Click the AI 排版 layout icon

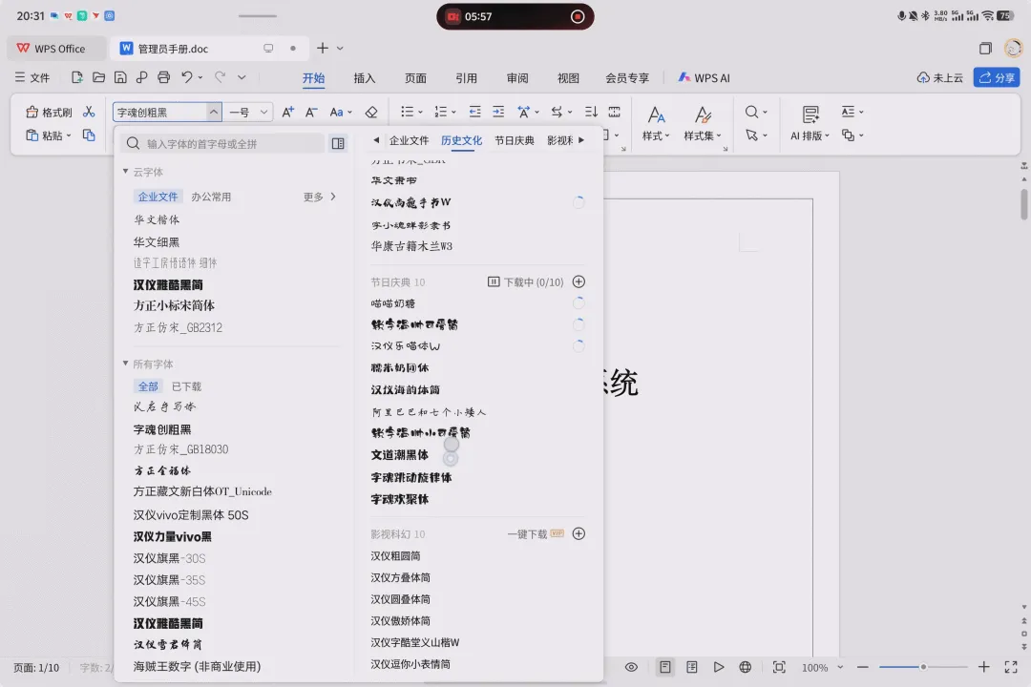(810, 114)
